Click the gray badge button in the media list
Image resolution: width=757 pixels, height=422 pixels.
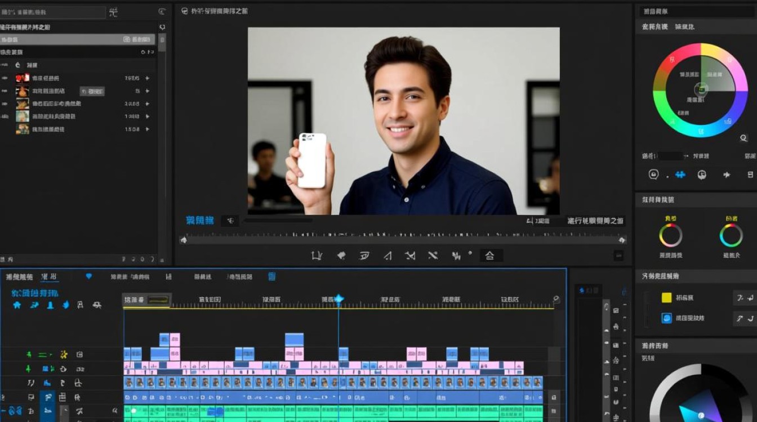point(92,91)
